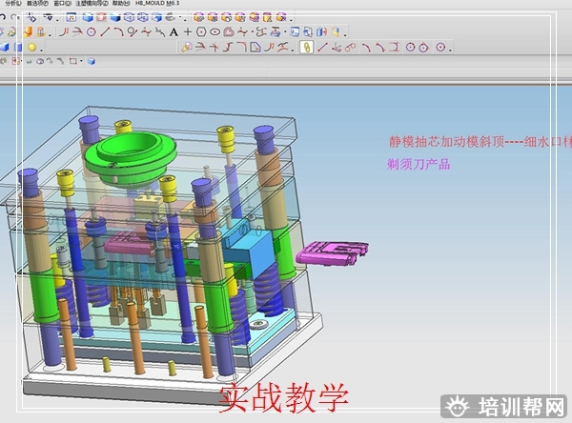Screen dimensions: 572x423
Task: Open the 分析 (Analysis) menu
Action: [x=12, y=4]
